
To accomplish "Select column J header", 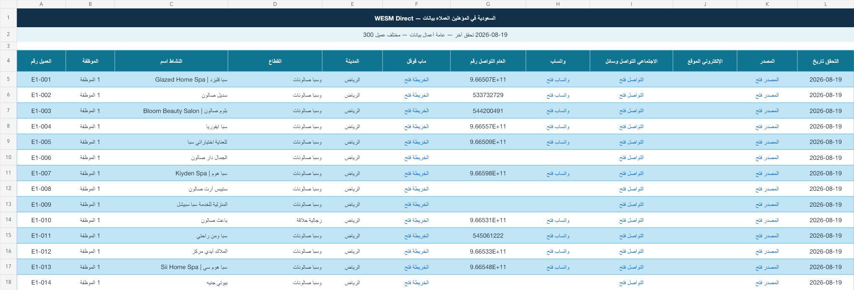I will (x=705, y=4).
